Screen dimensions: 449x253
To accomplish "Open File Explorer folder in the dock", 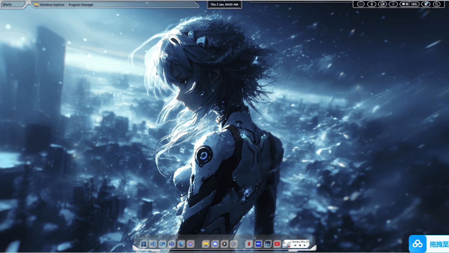I will (x=205, y=244).
